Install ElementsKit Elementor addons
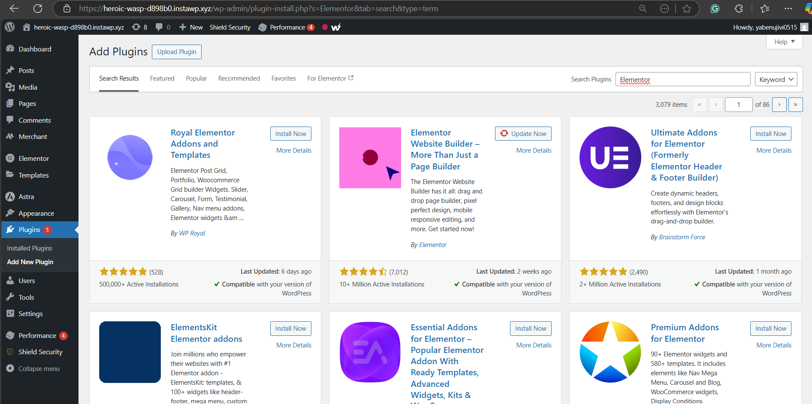The width and height of the screenshot is (812, 404). click(x=291, y=329)
